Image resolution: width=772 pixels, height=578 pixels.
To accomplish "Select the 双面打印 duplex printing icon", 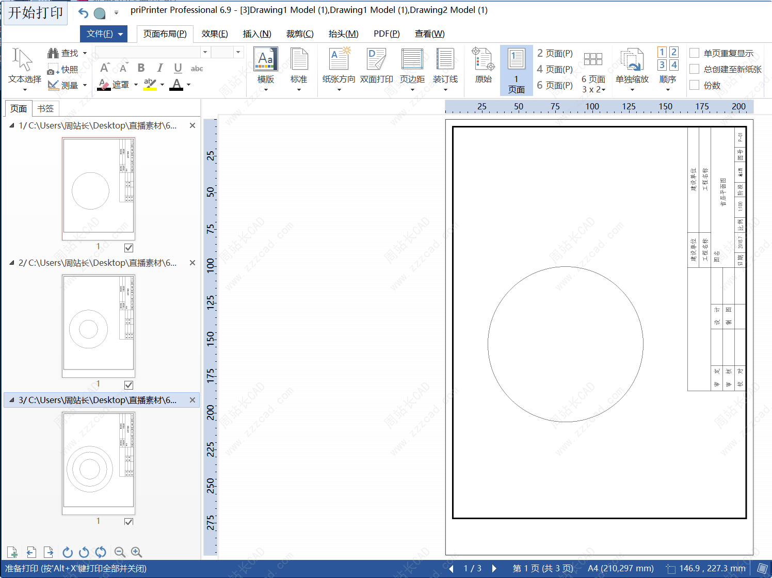I will click(x=376, y=60).
